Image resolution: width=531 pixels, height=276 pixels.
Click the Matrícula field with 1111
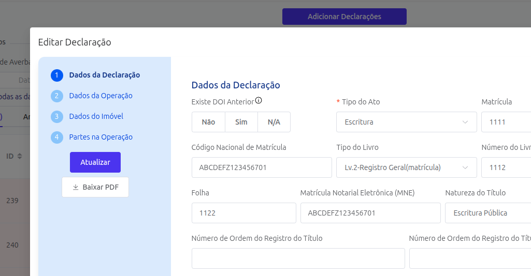[x=506, y=122]
